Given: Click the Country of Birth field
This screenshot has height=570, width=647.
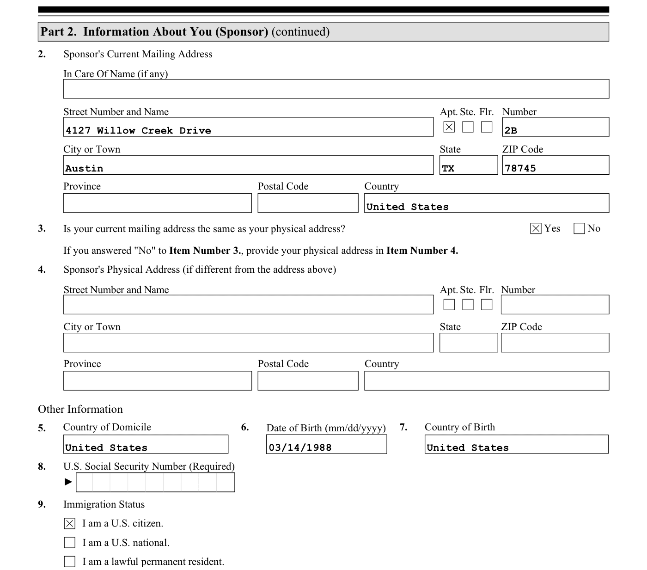Looking at the screenshot, I should point(517,444).
